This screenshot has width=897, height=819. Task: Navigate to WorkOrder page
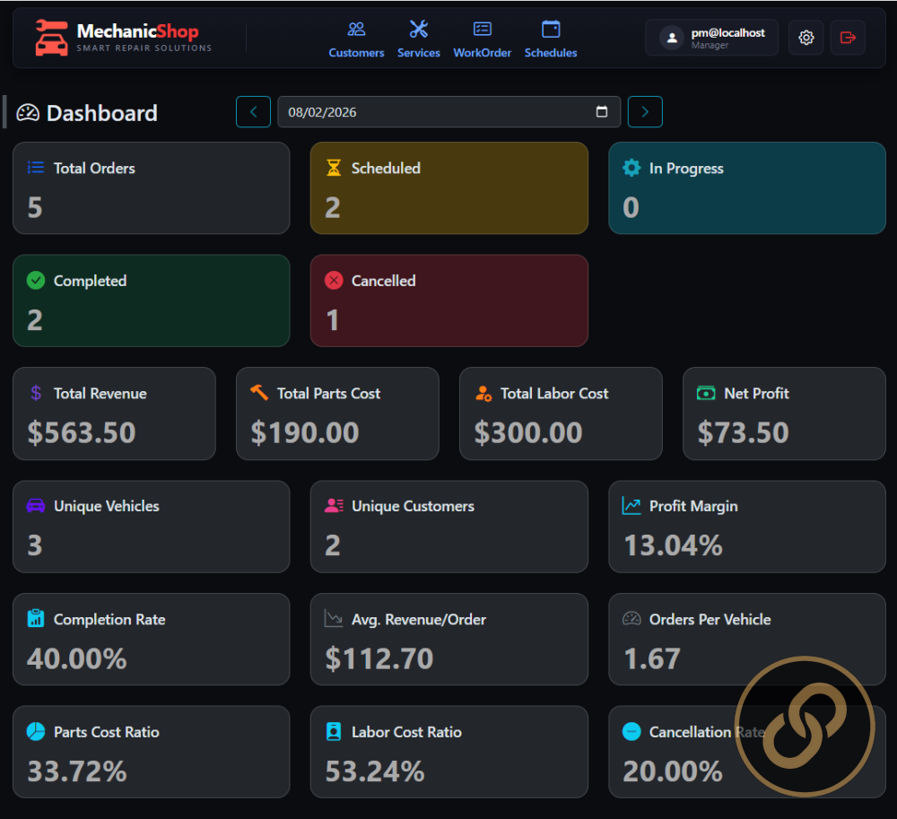(x=483, y=39)
